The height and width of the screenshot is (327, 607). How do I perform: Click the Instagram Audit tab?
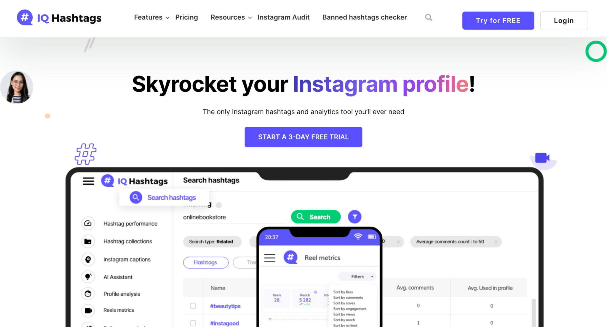click(284, 17)
